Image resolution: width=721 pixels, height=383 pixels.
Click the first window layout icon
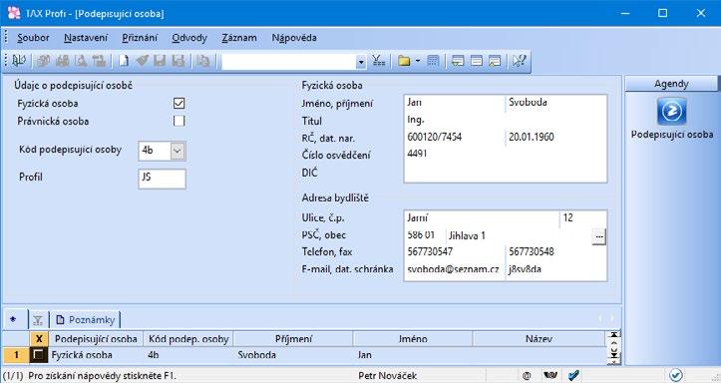click(458, 61)
